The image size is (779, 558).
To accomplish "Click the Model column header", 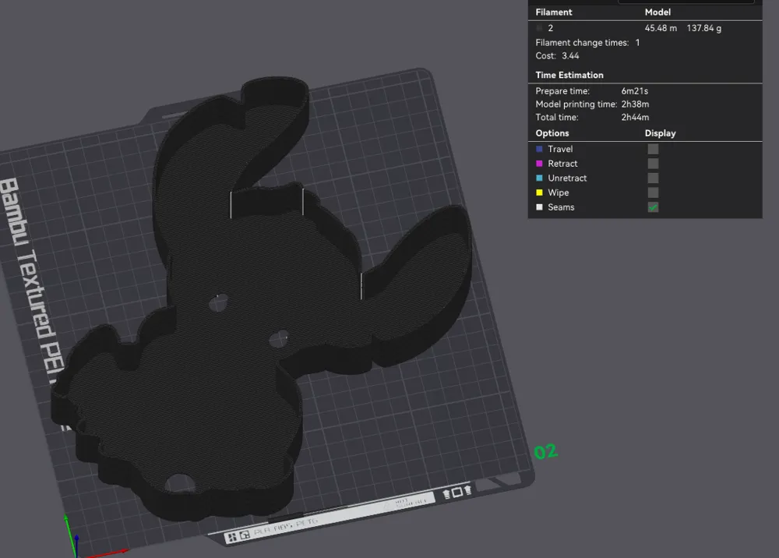I will tap(657, 12).
